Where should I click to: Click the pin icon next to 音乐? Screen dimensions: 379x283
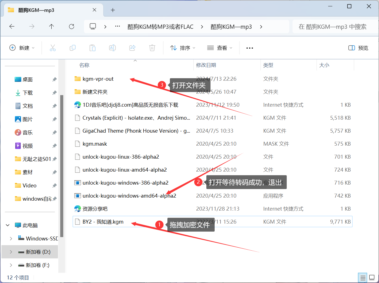(54, 132)
